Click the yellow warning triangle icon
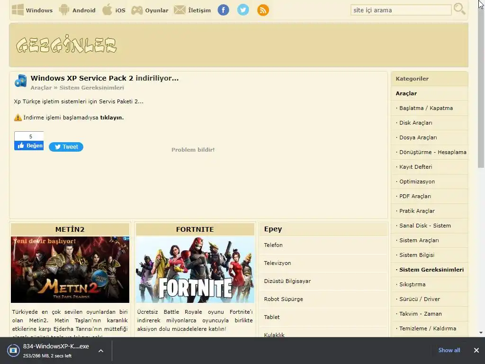Viewport: 485px width, 364px height. click(18, 118)
